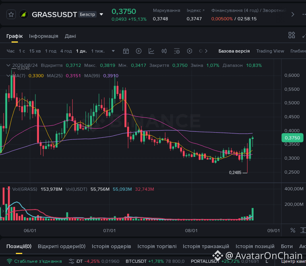
Task: Switch to the Графік tab
Action: coord(14,36)
